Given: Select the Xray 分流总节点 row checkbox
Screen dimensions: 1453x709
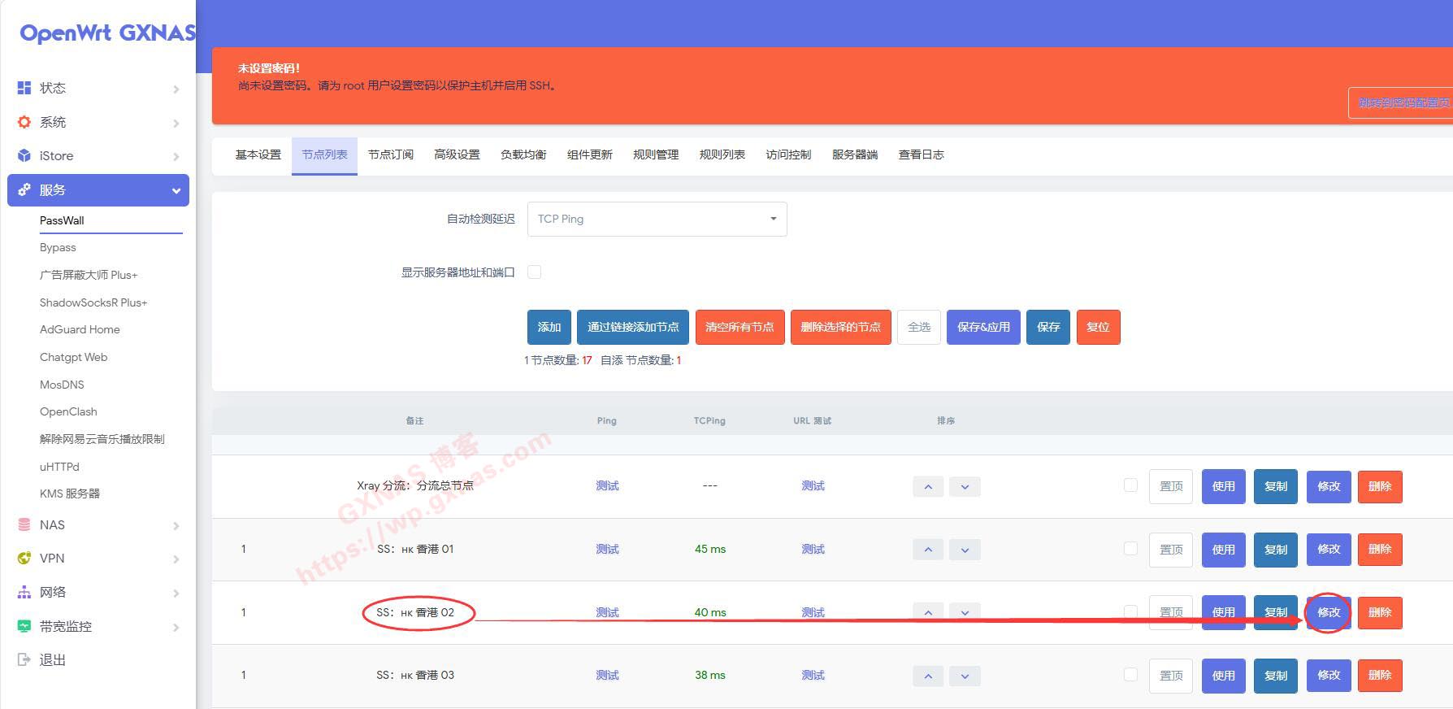Looking at the screenshot, I should pos(1130,485).
